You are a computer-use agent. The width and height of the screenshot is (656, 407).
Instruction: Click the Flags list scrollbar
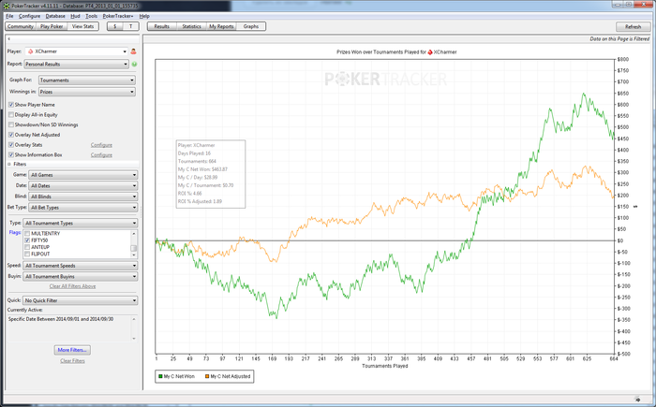click(x=134, y=244)
